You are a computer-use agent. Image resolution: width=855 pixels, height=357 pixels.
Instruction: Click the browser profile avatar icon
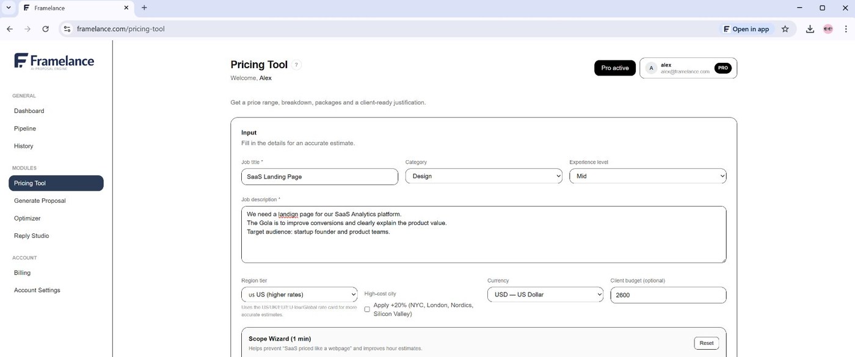(x=828, y=29)
